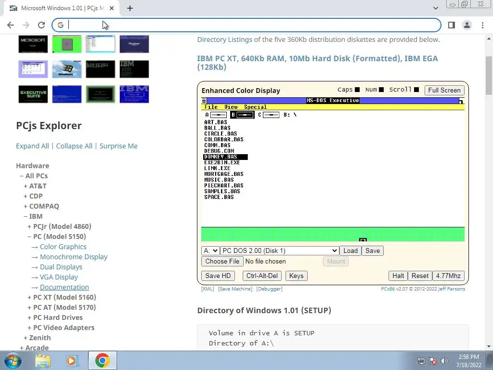Go back using the browser back arrow
493x370 pixels.
pos(11,25)
